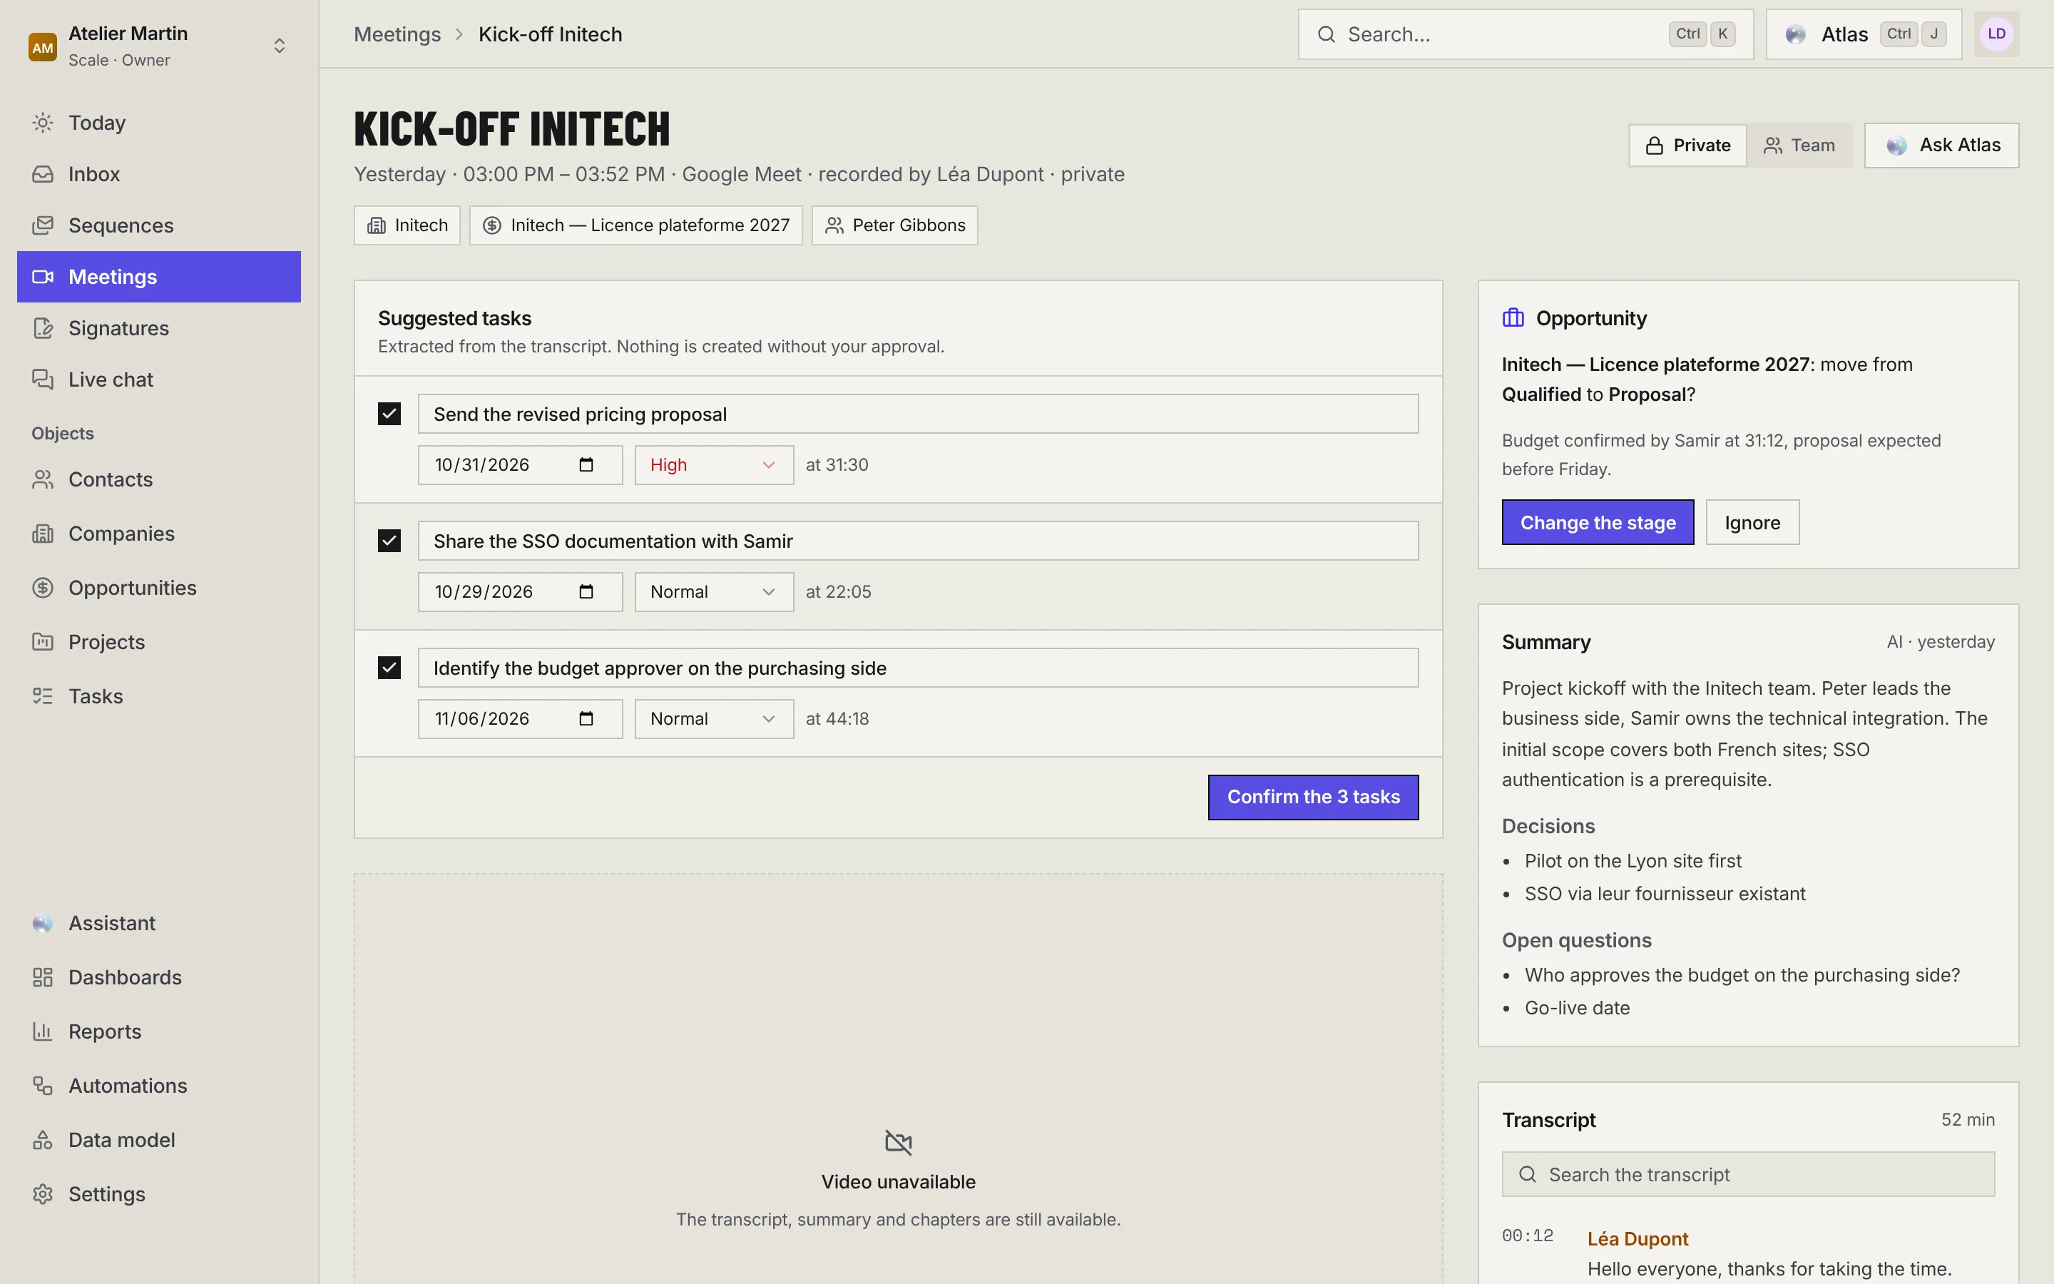Click the Inbox tray icon

43,174
